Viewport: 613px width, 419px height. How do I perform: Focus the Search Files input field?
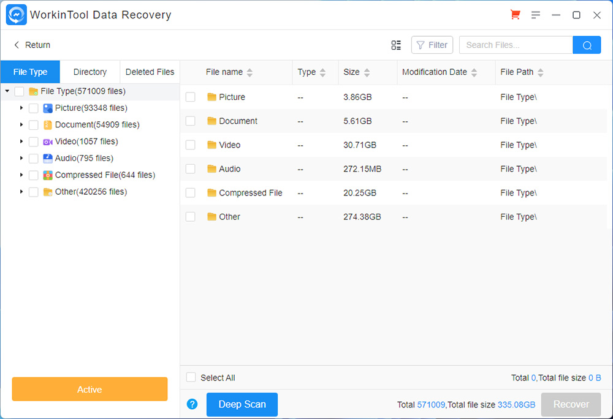516,45
